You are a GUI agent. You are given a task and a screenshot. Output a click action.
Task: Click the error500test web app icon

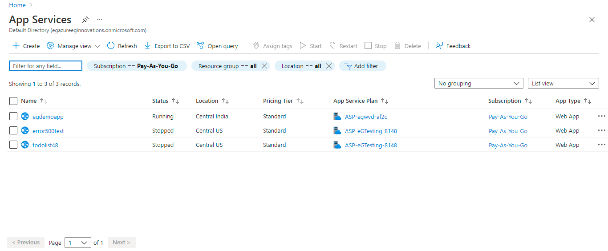pyautogui.click(x=25, y=130)
